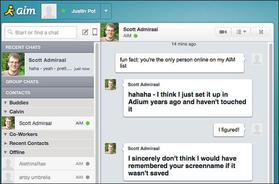Collapse the Calvin contact group
The height and width of the screenshot is (184, 279).
(6, 112)
